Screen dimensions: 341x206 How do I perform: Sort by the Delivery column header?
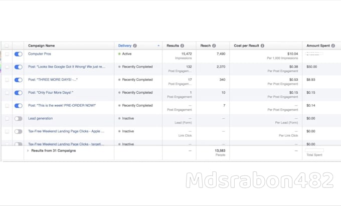[x=125, y=46]
